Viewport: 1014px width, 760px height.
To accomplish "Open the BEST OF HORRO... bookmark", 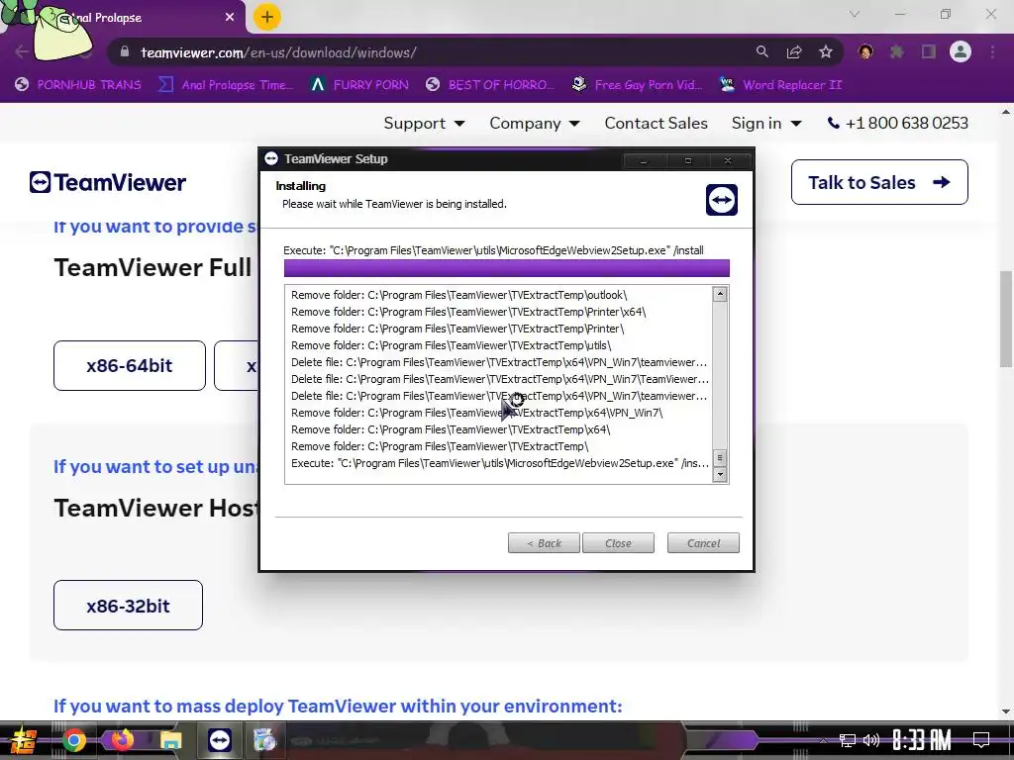I will [x=489, y=85].
